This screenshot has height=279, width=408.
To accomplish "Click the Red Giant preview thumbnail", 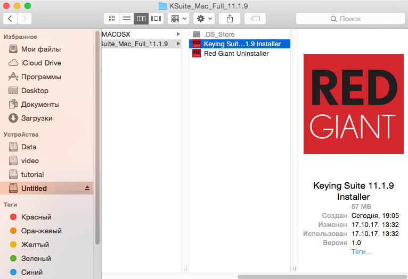I will (x=353, y=104).
